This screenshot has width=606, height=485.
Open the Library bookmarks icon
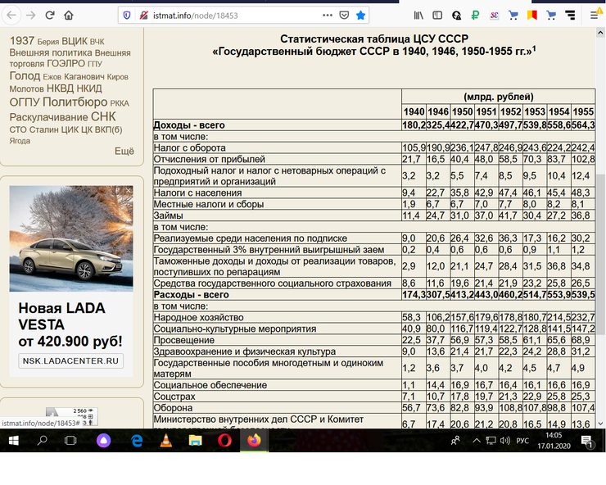click(419, 15)
